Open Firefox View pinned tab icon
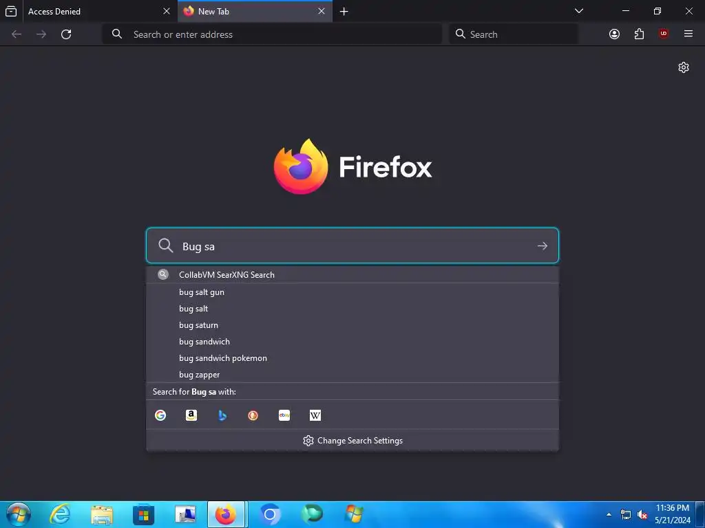The height and width of the screenshot is (528, 705). point(11,11)
